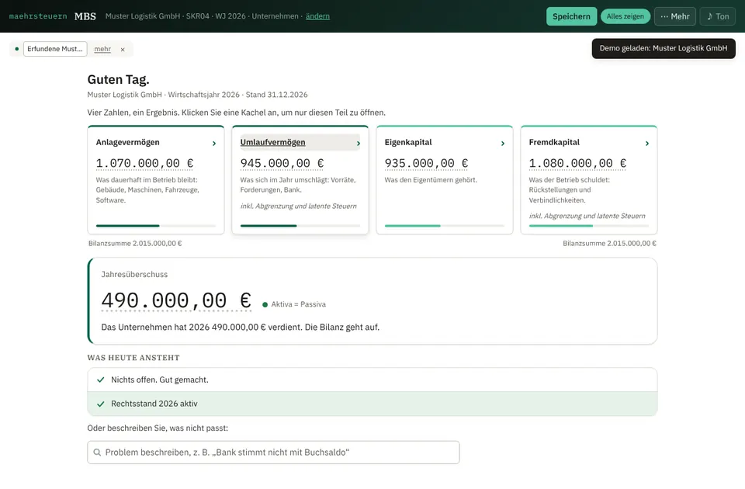
Task: Click the magnifier icon in the problem search field
Action: tap(97, 453)
